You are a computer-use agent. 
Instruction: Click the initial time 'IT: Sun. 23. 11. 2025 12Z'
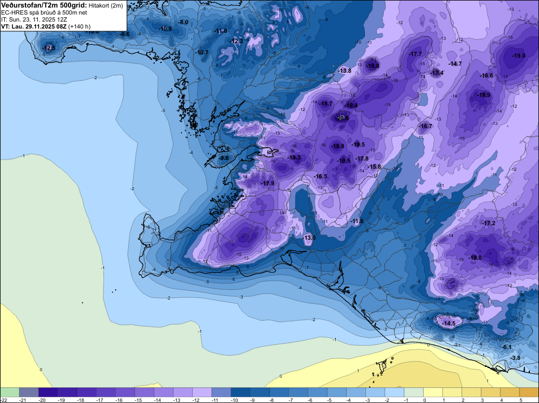pyautogui.click(x=33, y=19)
